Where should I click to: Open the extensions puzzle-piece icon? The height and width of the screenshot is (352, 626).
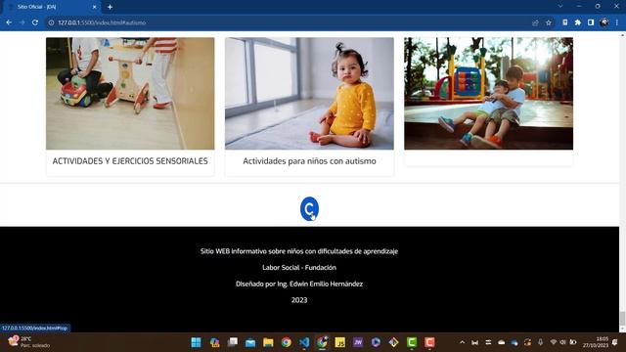[x=578, y=22]
